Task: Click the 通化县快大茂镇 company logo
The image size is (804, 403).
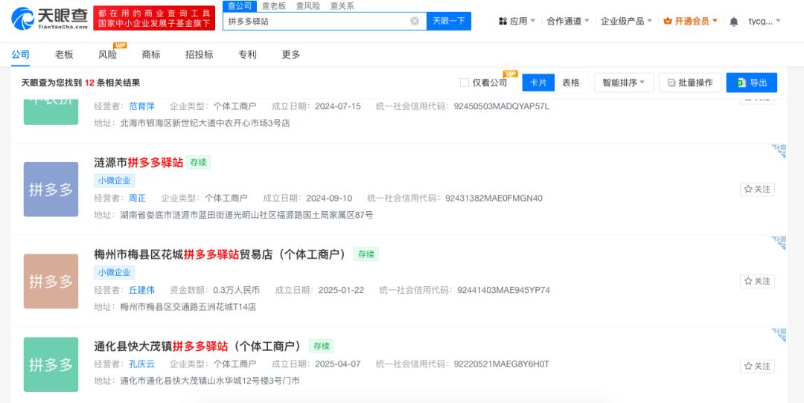Action: pyautogui.click(x=51, y=364)
